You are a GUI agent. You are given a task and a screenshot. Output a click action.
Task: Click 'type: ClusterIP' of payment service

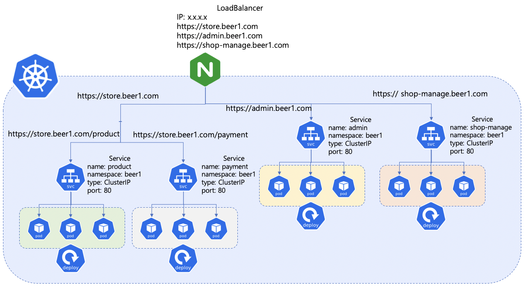(x=223, y=182)
